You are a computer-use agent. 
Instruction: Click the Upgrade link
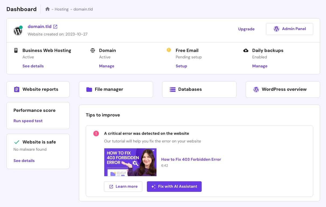(x=246, y=29)
